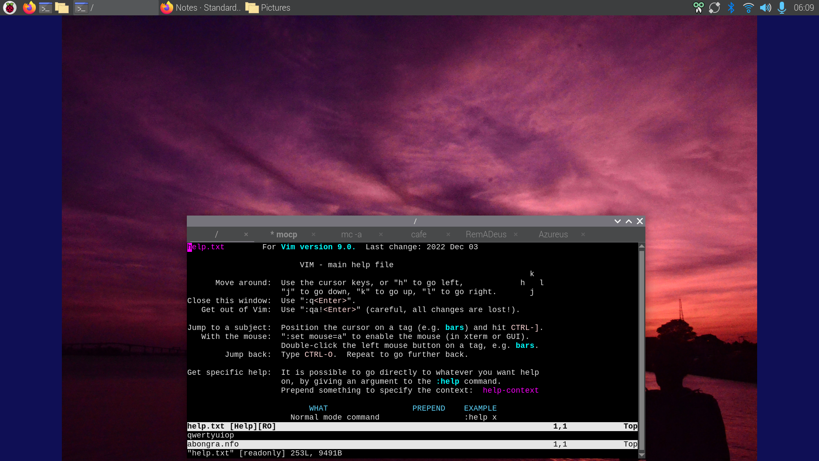Click the help-context tag link

511,391
